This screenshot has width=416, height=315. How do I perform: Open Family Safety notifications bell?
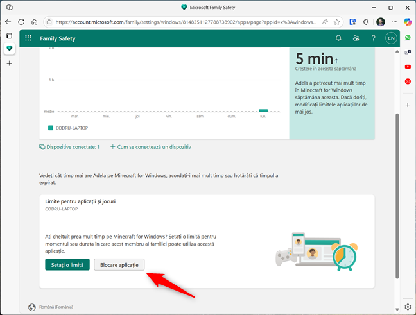click(338, 38)
